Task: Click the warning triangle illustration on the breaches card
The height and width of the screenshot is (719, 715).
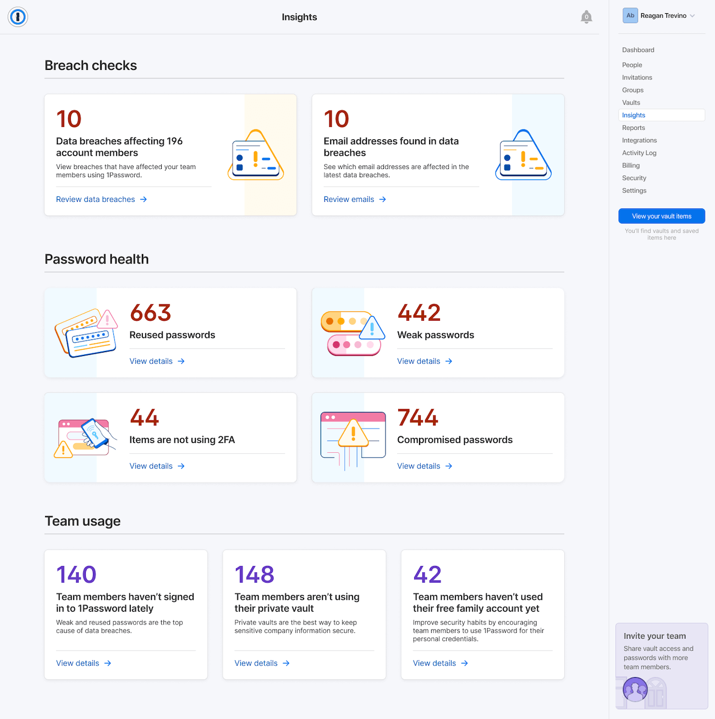Action: tap(256, 155)
